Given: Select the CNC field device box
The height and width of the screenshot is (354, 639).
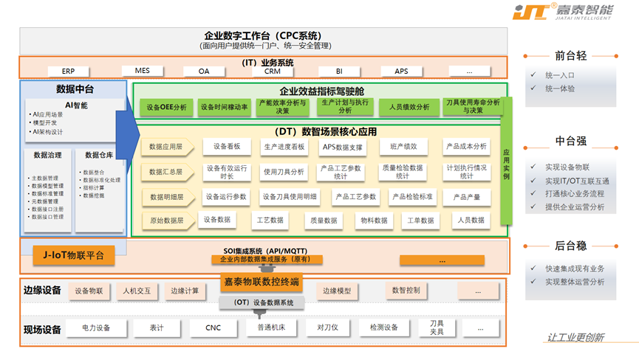Looking at the screenshot, I should pos(213,328).
